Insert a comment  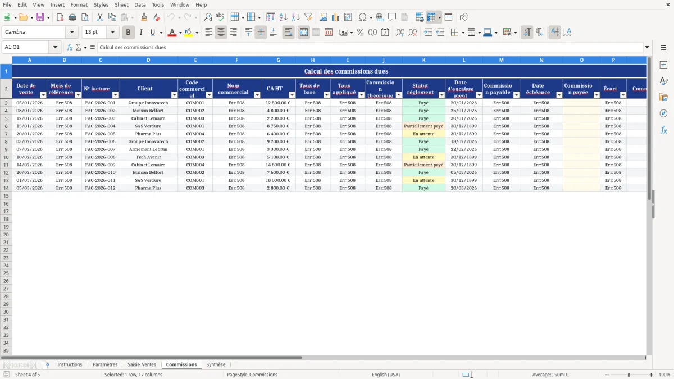point(392,17)
